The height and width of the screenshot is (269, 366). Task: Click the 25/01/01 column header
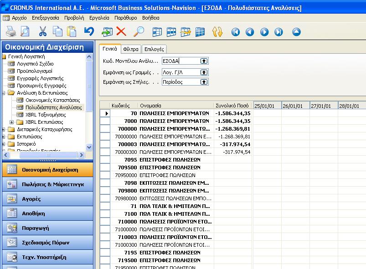(x=267, y=106)
